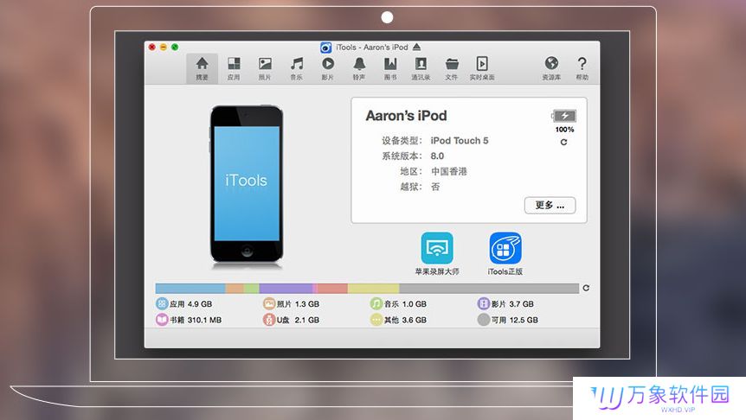Click the 3.7 GB movies storage value

(x=522, y=303)
